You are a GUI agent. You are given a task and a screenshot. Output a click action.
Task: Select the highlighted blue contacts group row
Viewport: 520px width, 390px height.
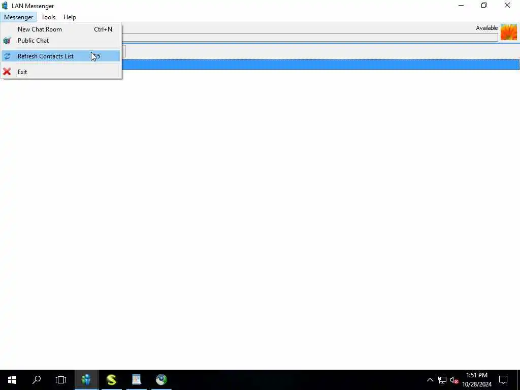tap(320, 64)
